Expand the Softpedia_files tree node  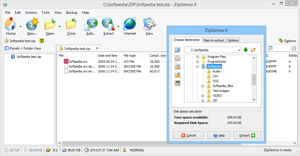tap(202, 86)
